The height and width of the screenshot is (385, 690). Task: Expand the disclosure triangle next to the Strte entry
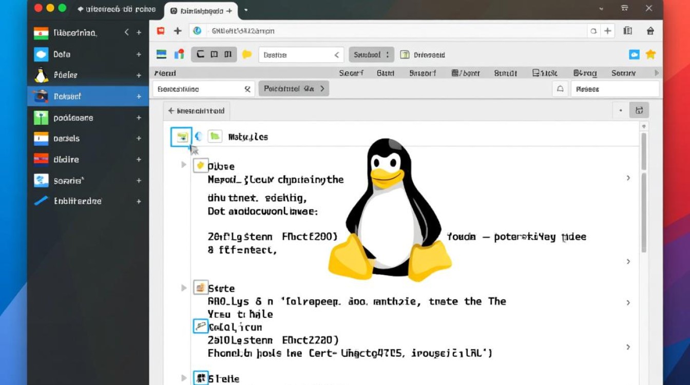[x=183, y=288]
